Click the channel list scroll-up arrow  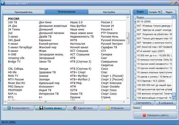[128, 17]
